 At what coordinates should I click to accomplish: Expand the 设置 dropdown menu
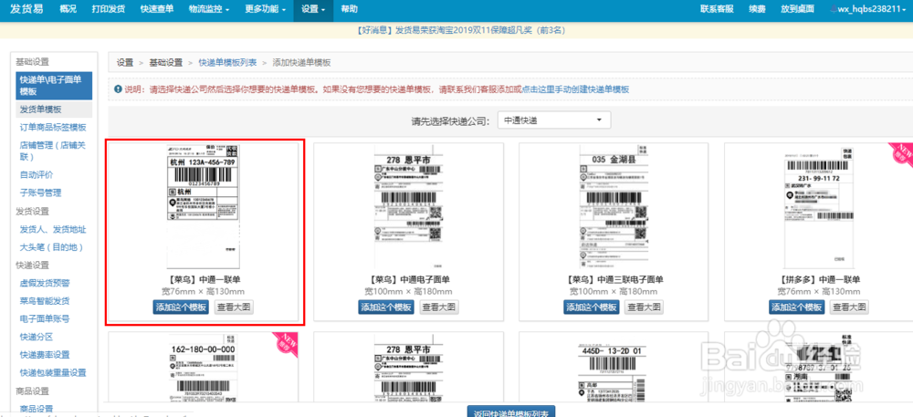click(312, 9)
